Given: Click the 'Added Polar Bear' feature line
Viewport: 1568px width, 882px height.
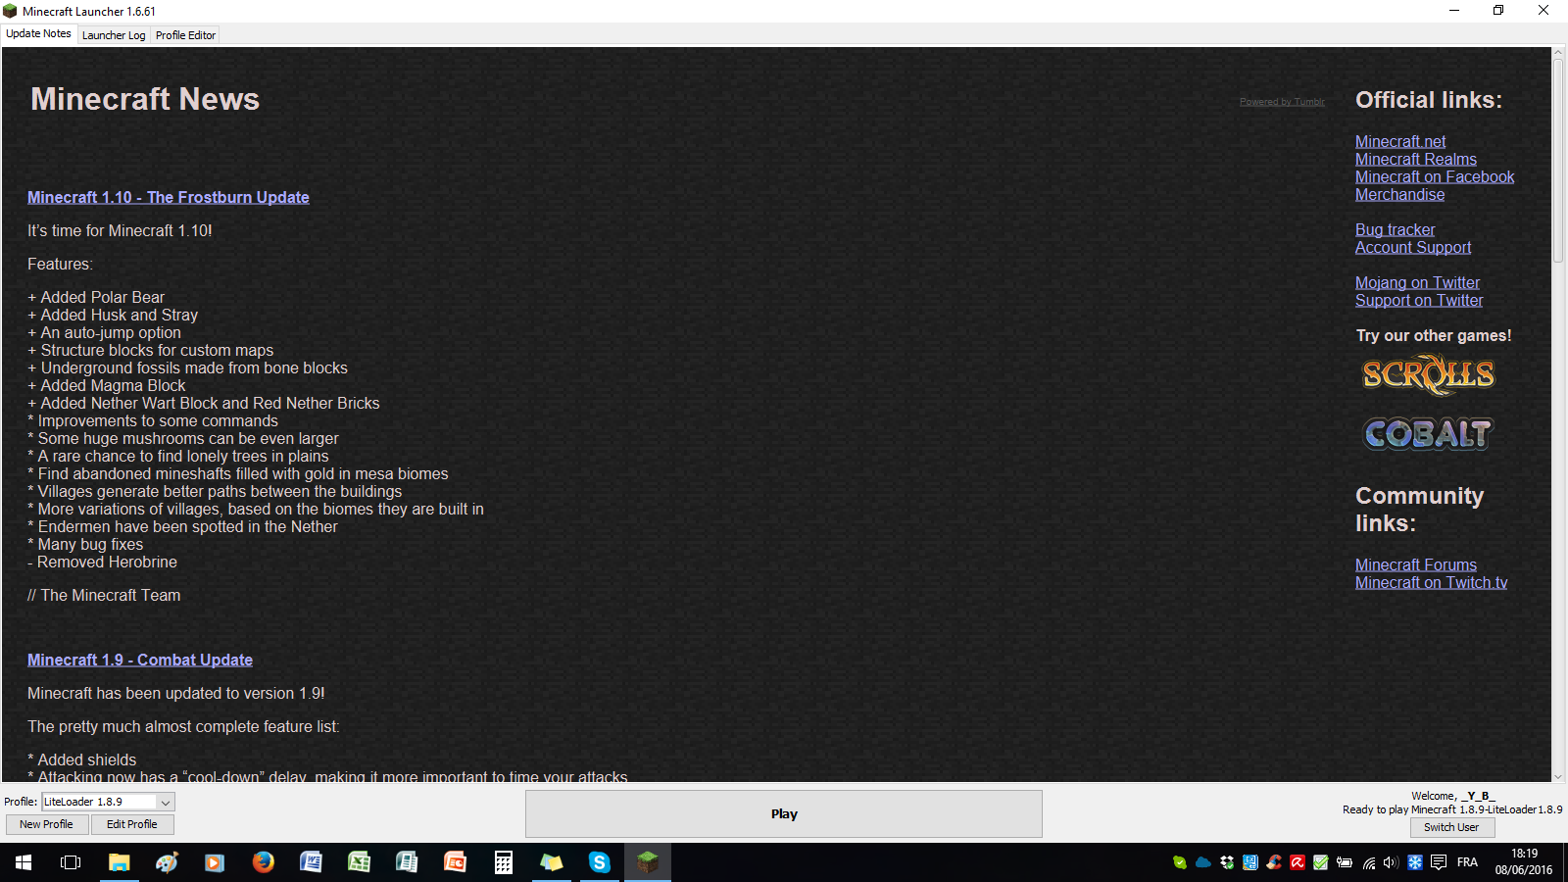Looking at the screenshot, I should 96,297.
